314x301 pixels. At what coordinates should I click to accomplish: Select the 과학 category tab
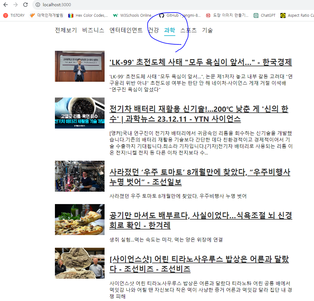pos(170,30)
